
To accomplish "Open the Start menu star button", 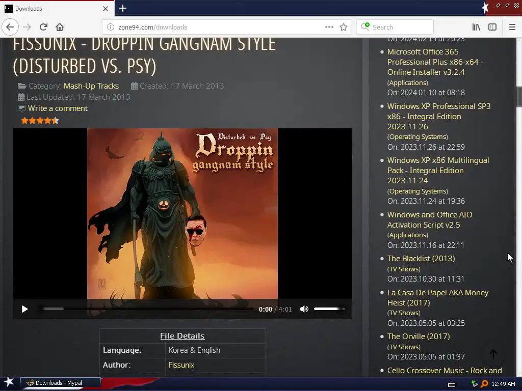I will pyautogui.click(x=9, y=382).
